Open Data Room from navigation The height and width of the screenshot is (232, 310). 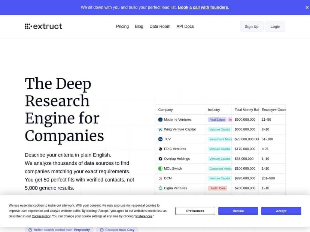point(160,27)
